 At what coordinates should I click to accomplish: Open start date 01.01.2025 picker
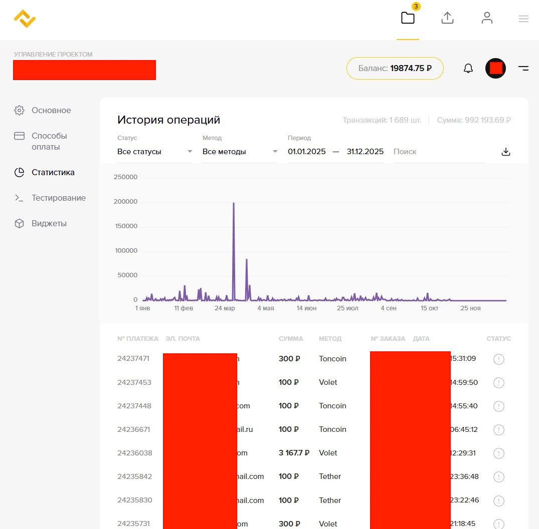[306, 152]
